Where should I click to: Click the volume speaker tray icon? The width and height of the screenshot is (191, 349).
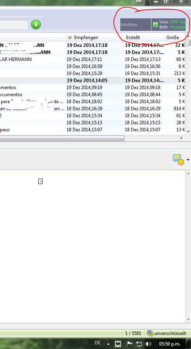(148, 344)
